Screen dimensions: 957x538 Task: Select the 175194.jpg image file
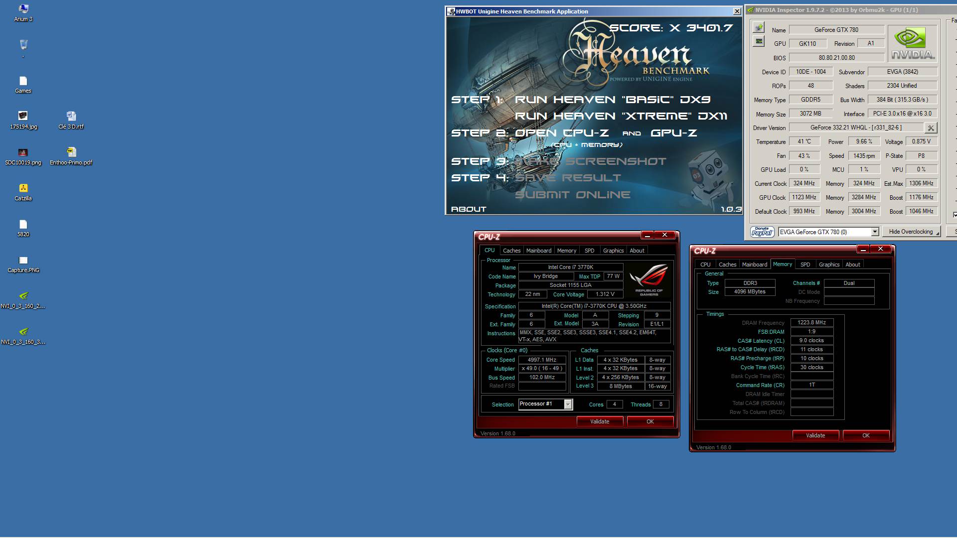23,120
